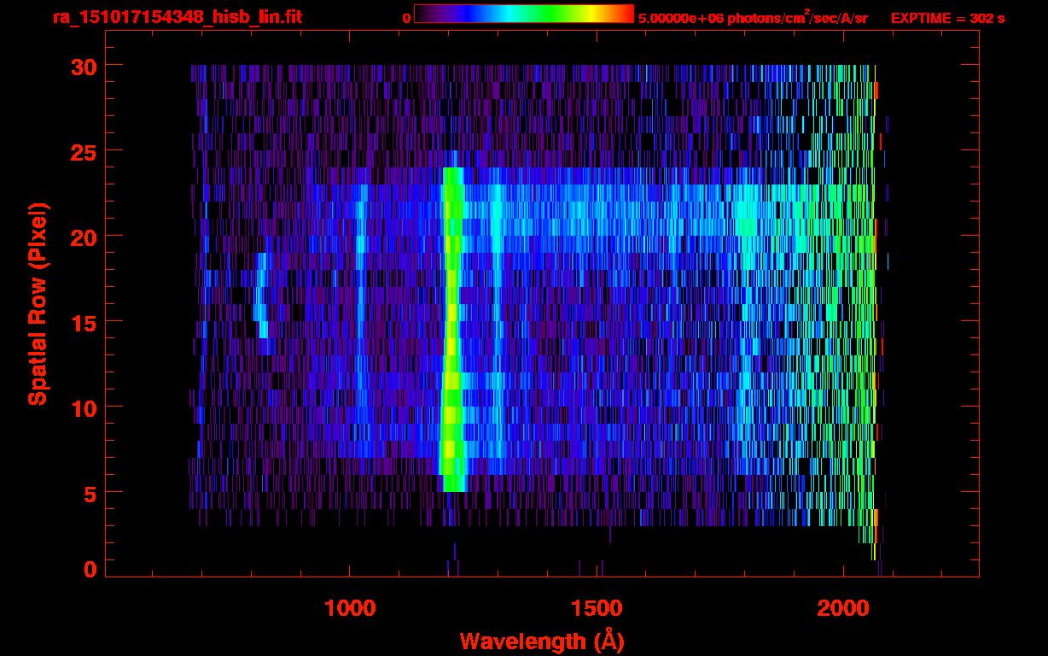This screenshot has height=656, width=1048.
Task: Click the 5.00000e+06 photons/cm²/sec/A/sr label
Action: [x=753, y=18]
